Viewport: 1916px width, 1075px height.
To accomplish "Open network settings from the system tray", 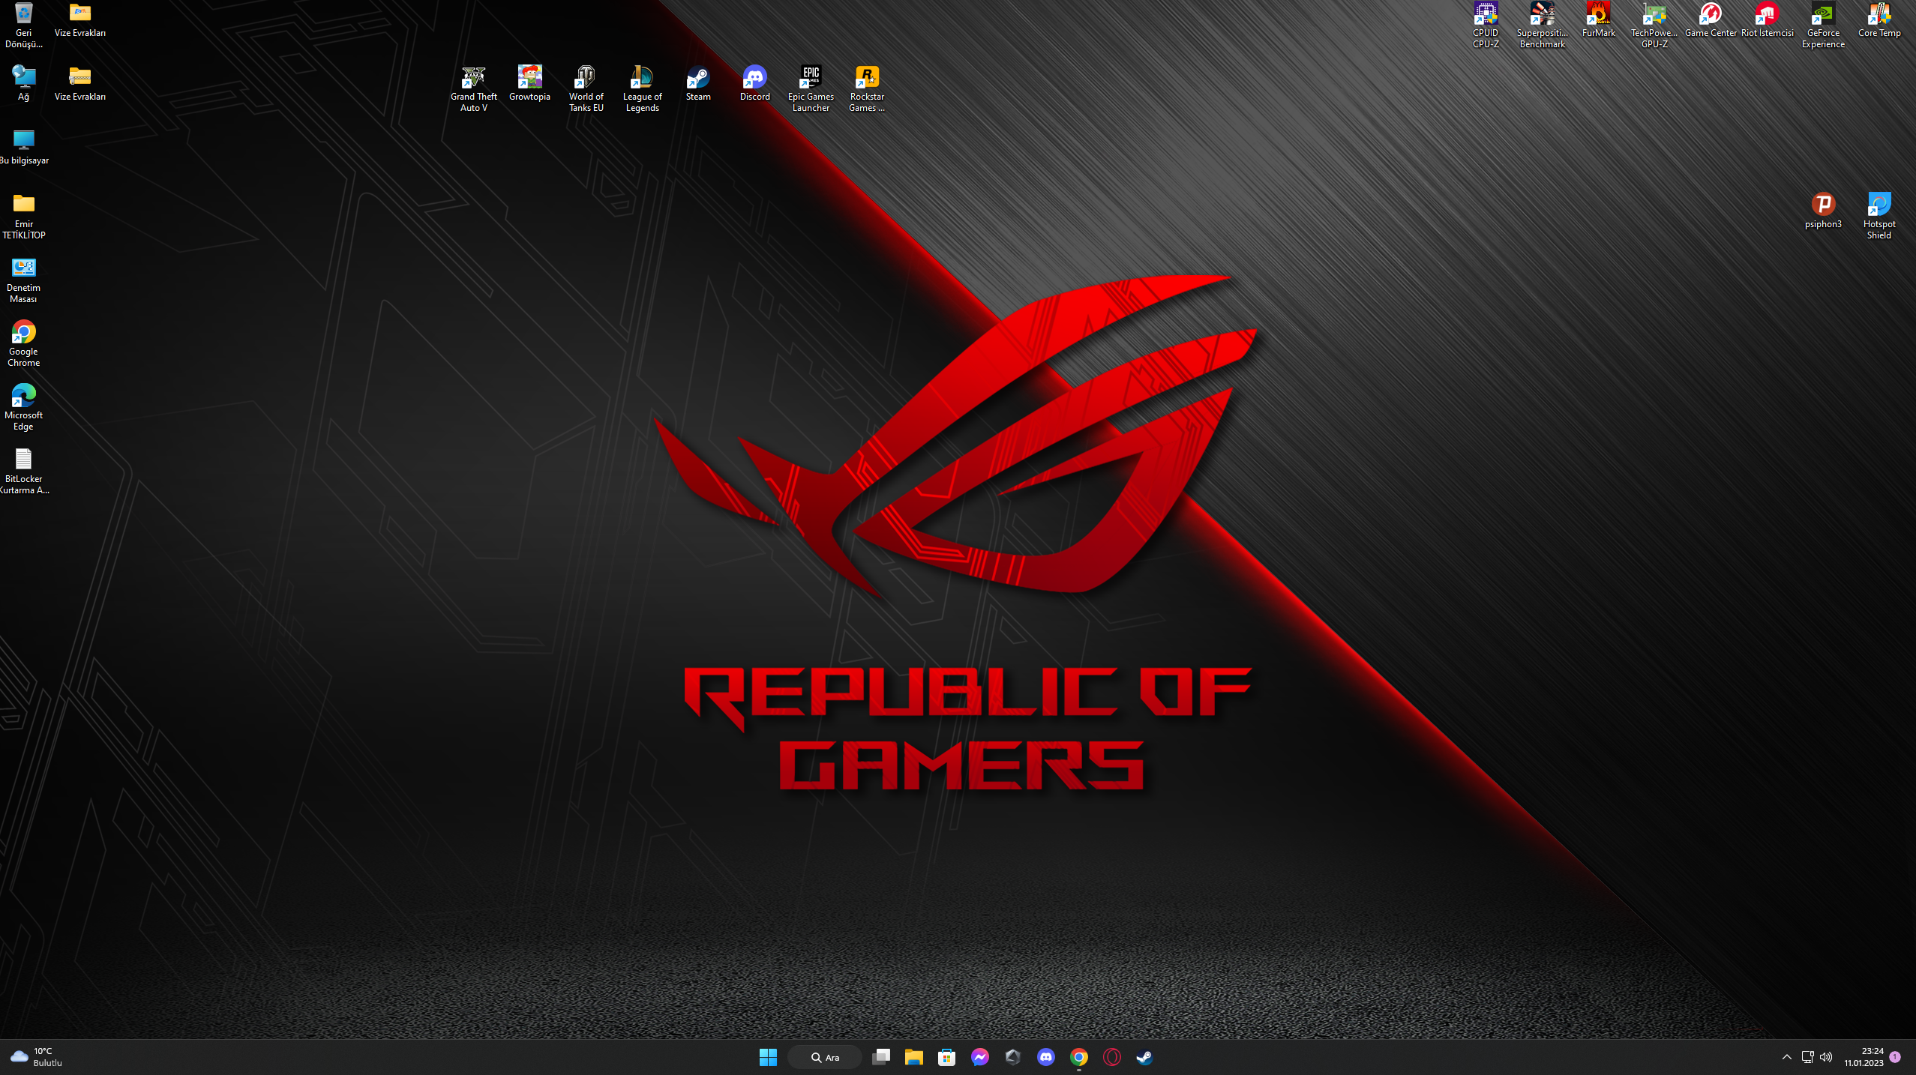I will [1807, 1057].
